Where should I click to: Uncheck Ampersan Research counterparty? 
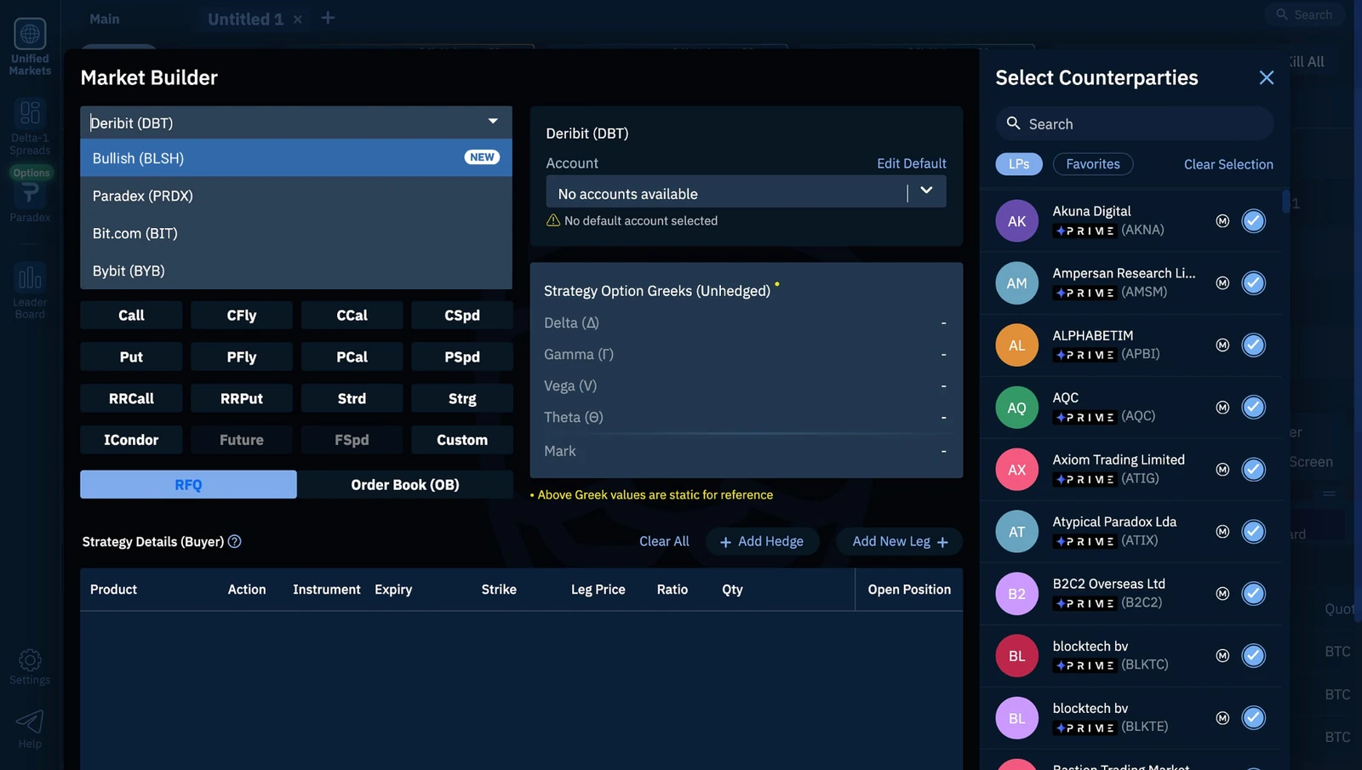click(1253, 283)
